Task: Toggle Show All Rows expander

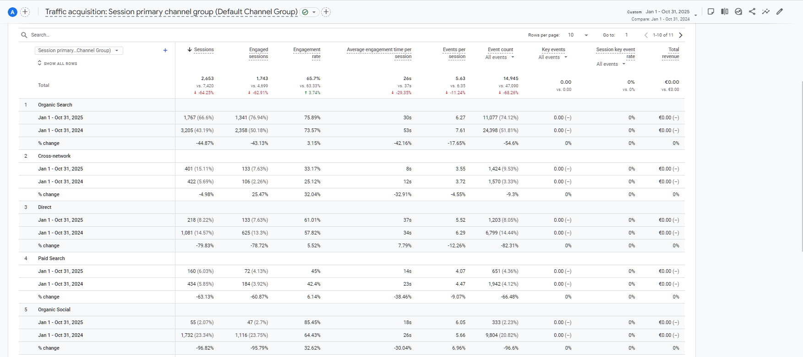Action: pos(58,64)
